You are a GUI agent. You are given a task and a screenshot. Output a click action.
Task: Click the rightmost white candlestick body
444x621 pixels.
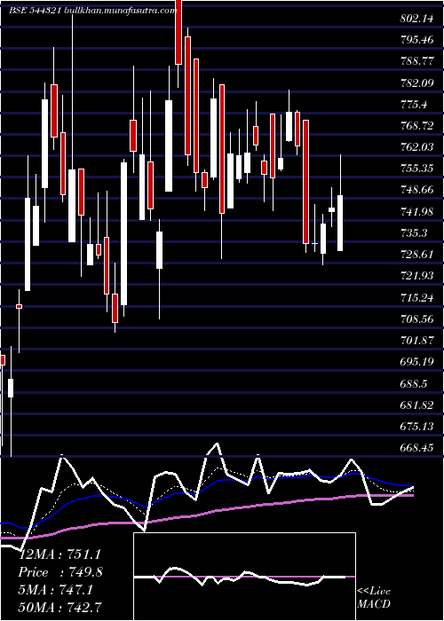[x=340, y=223]
